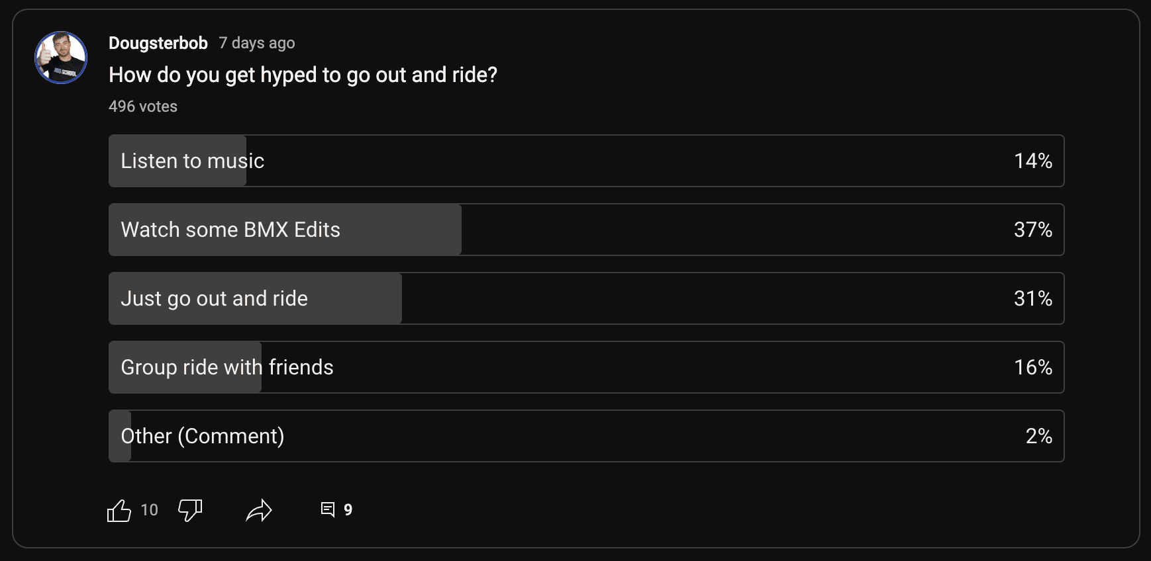The image size is (1151, 561).
Task: Share the poll using the arrow icon
Action: tap(259, 510)
